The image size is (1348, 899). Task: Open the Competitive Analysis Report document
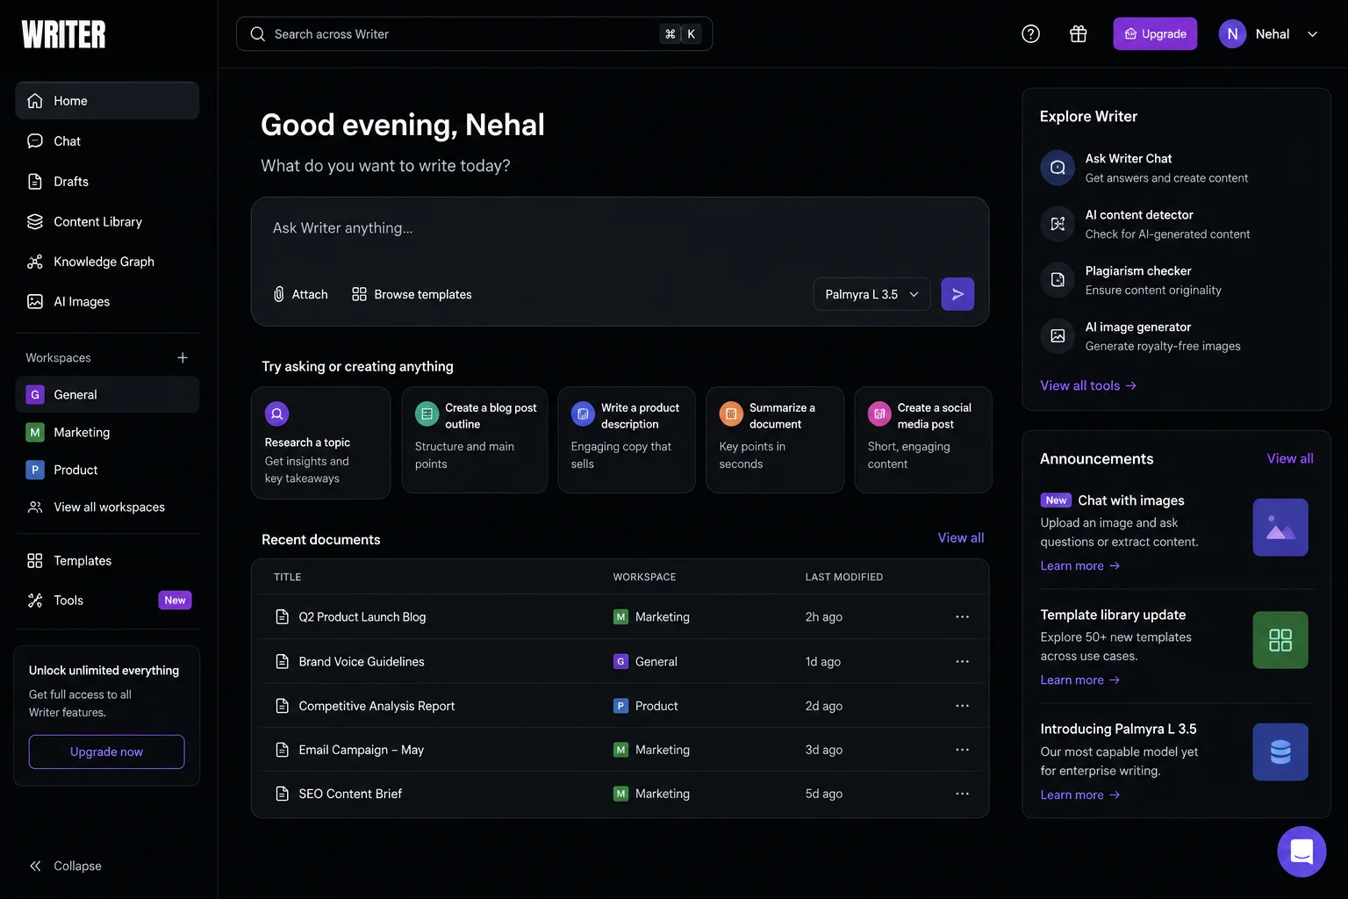pyautogui.click(x=376, y=706)
